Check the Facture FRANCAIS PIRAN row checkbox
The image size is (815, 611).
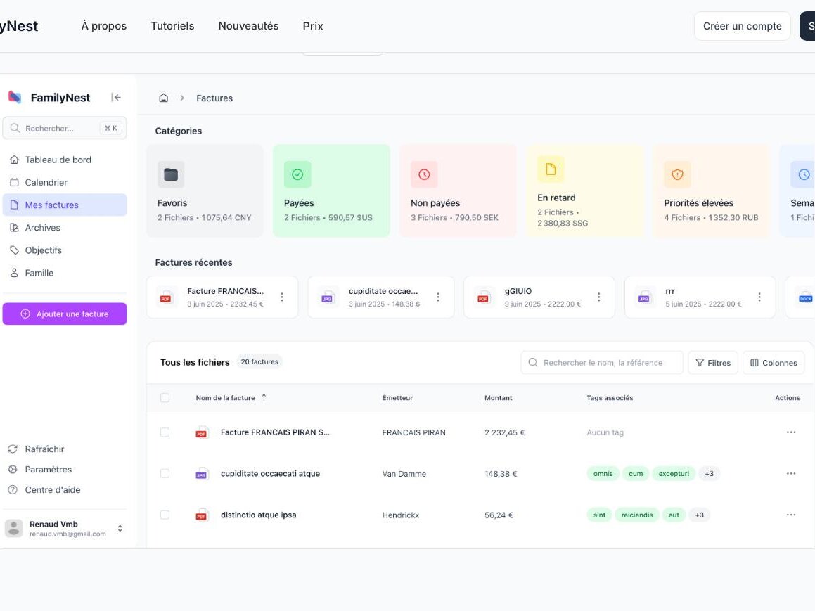tap(165, 432)
